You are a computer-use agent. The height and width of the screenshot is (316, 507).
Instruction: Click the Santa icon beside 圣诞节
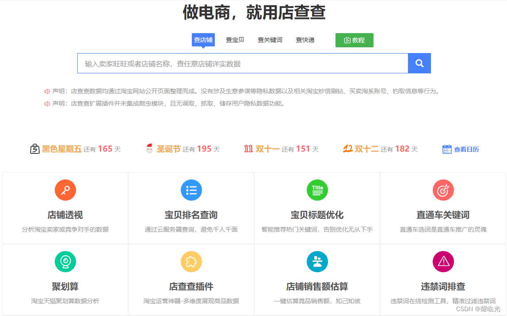coord(149,148)
